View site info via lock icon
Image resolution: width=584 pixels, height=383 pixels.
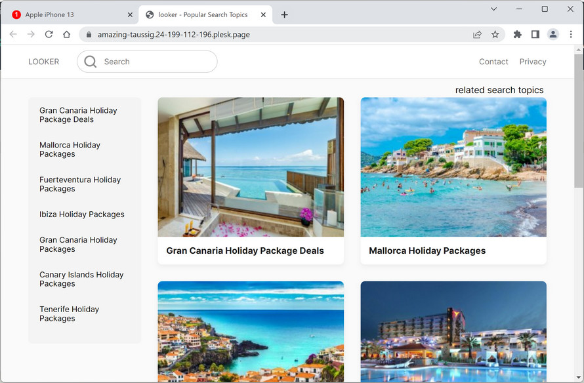(x=89, y=35)
